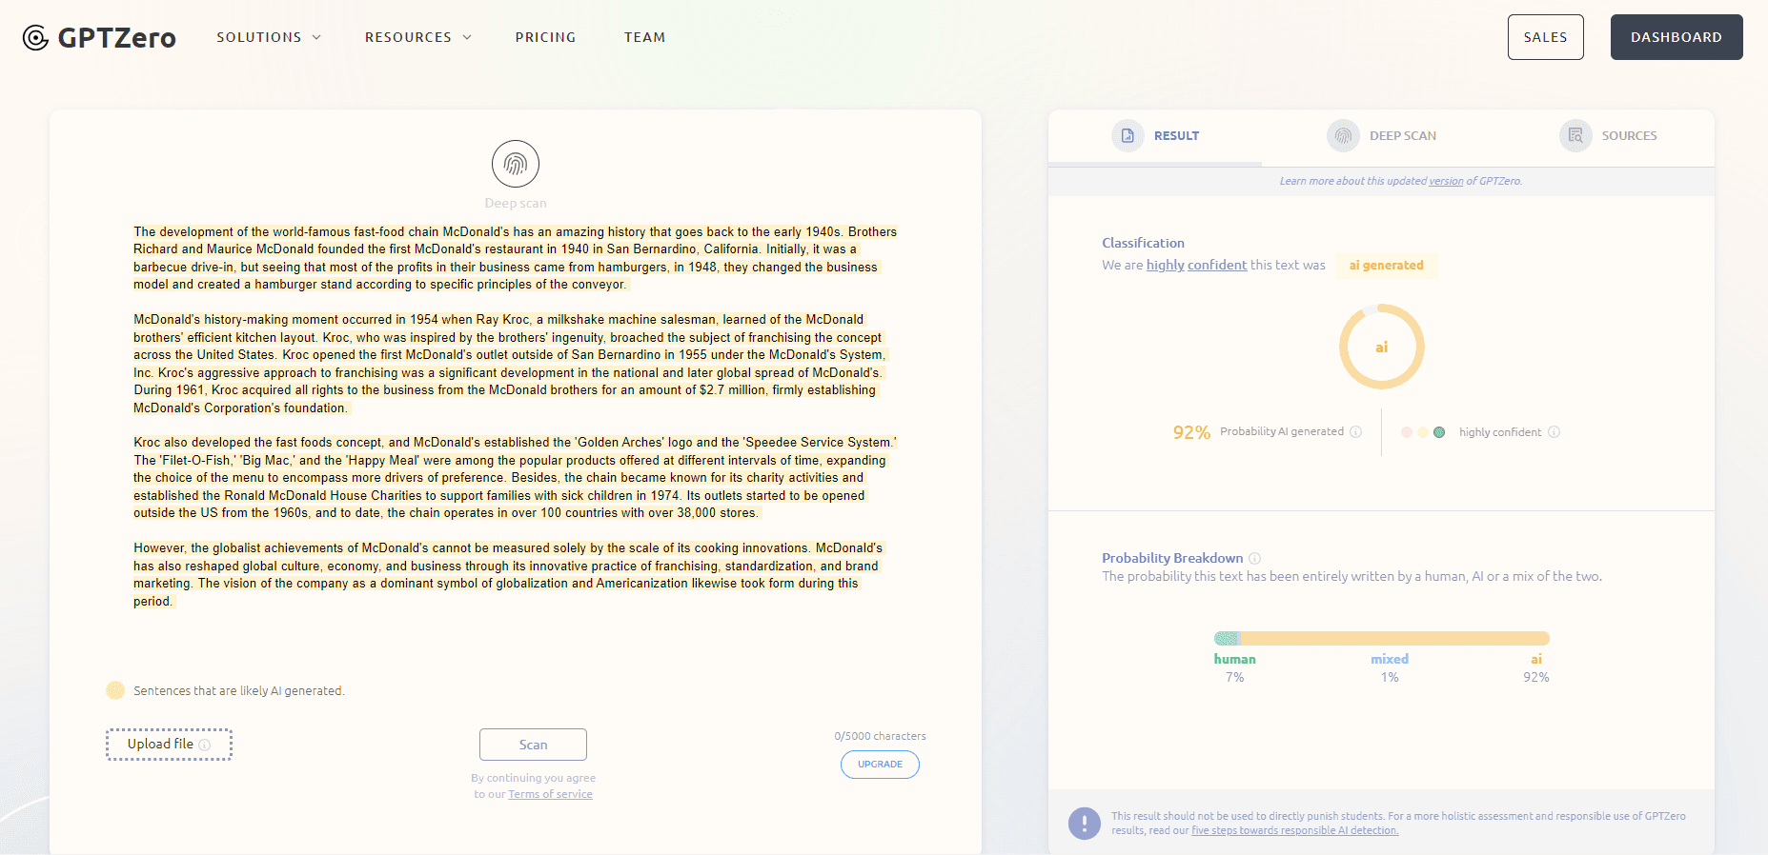Open the Terms of service link

point(550,794)
